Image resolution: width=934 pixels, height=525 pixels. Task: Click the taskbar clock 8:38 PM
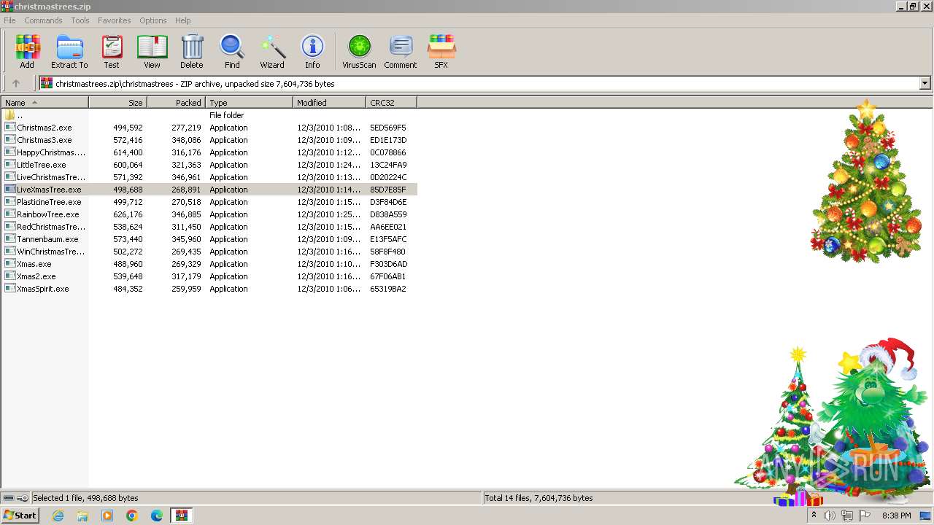point(896,516)
